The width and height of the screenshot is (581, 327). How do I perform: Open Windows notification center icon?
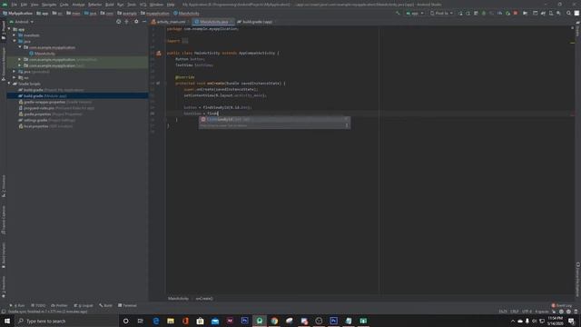(571, 321)
